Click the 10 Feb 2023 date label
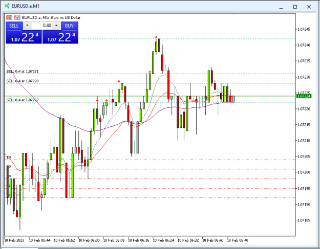Image resolution: width=320 pixels, height=249 pixels. pos(14,240)
